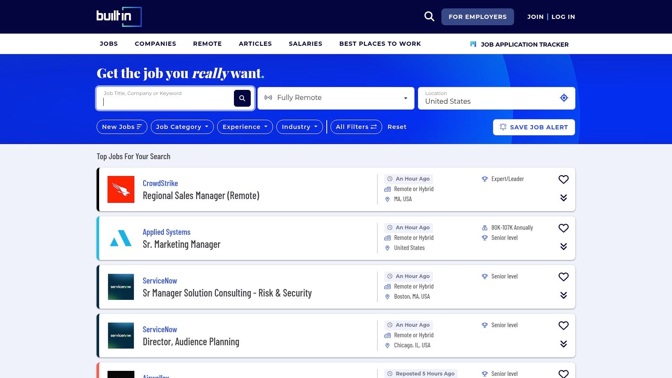This screenshot has width=672, height=378.
Task: Favorite the Sr. Marketing Manager job
Action: [x=563, y=228]
